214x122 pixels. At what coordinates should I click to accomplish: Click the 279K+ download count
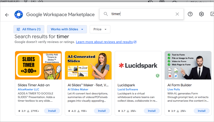[x=33, y=111]
